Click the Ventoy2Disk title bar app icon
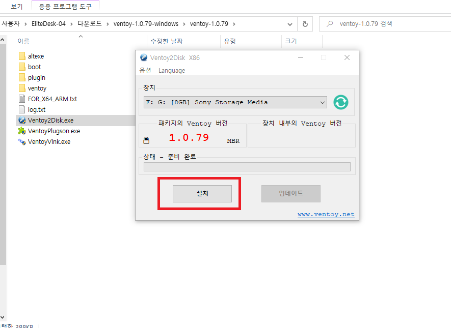 144,57
